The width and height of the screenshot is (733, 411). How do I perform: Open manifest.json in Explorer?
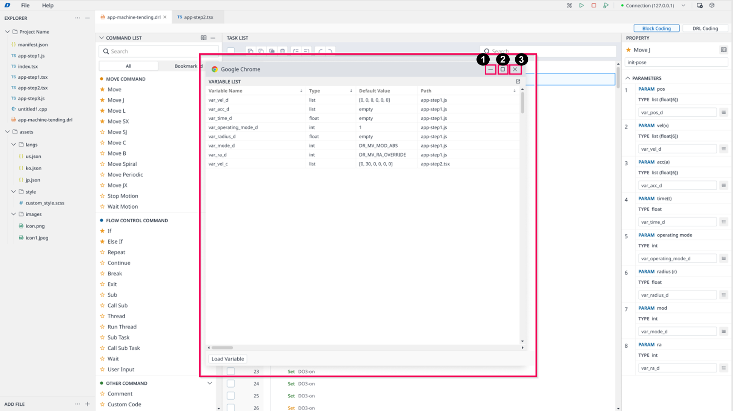coord(33,44)
